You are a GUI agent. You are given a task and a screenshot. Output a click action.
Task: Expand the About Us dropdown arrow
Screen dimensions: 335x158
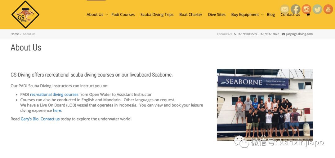pyautogui.click(x=106, y=15)
